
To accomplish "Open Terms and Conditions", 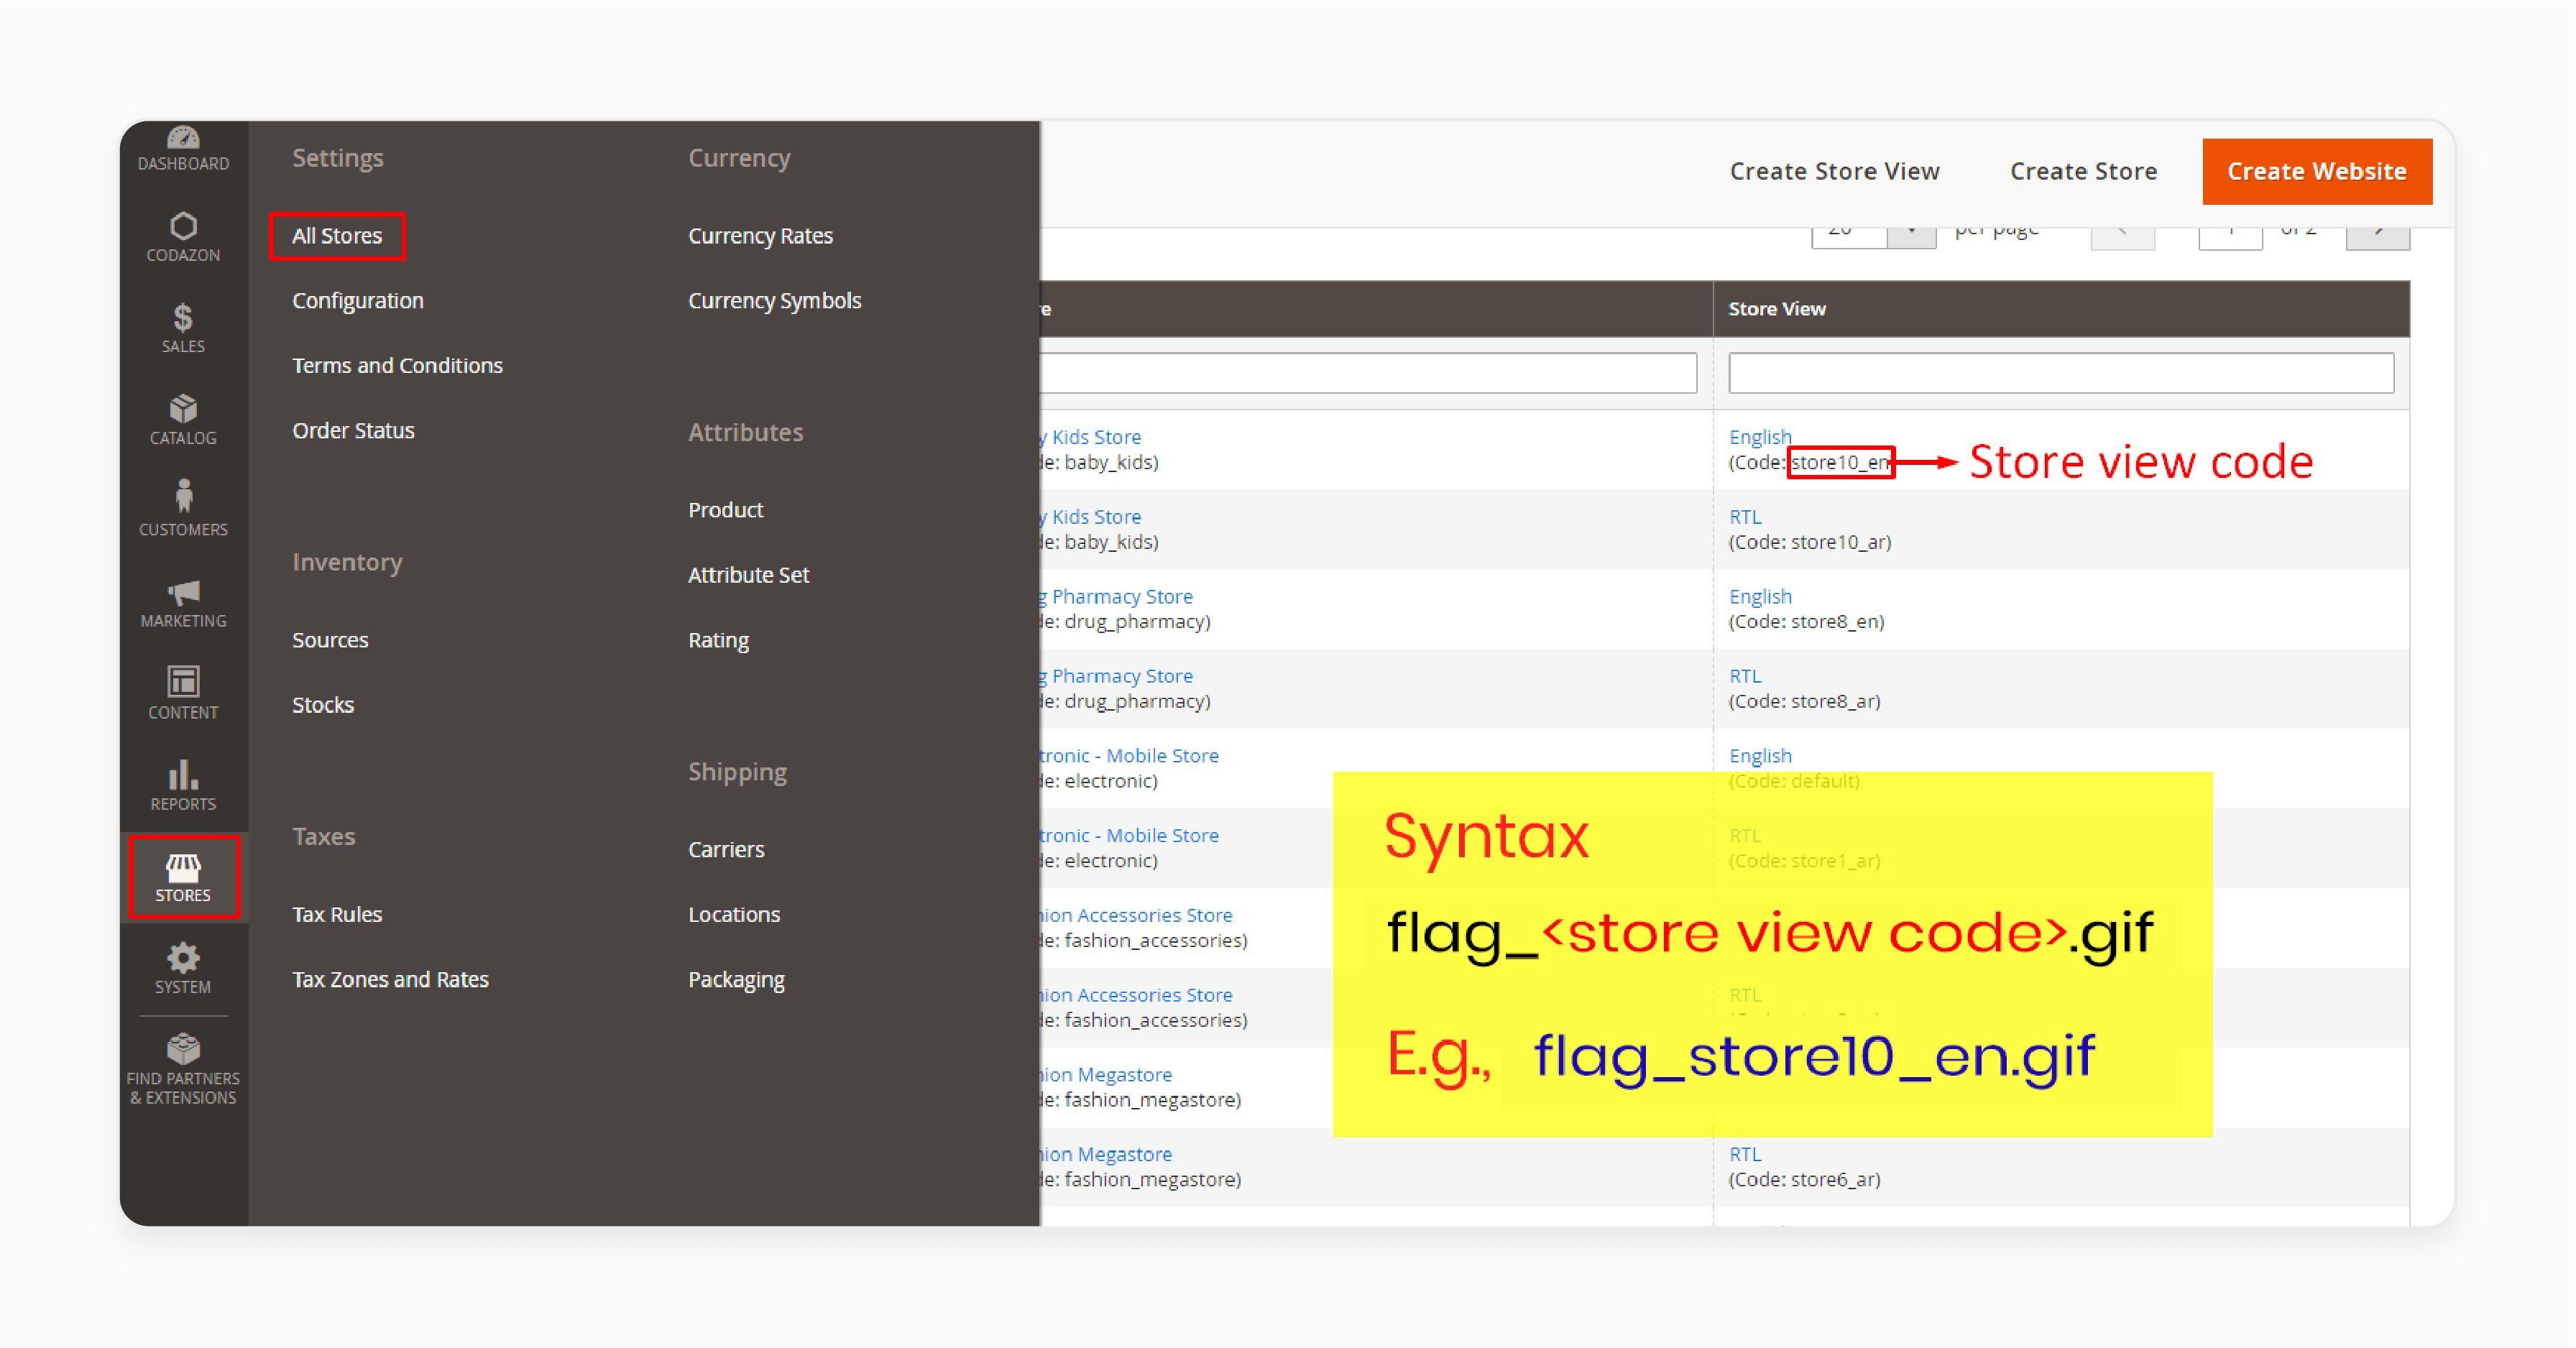I will 397,366.
